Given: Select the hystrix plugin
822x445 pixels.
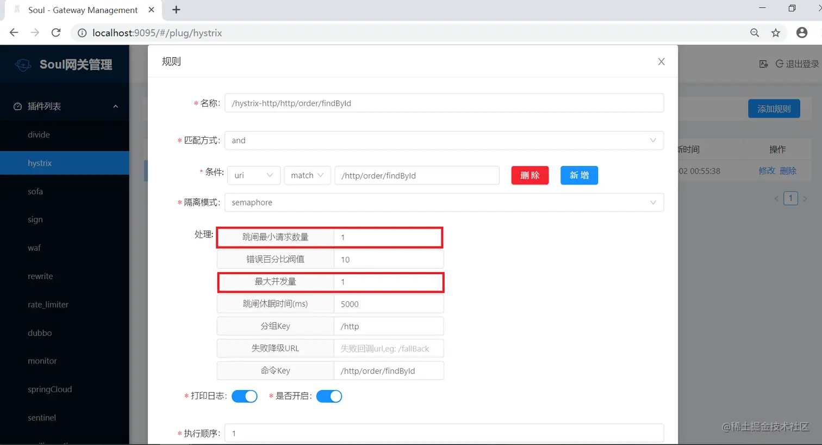Looking at the screenshot, I should 65,163.
